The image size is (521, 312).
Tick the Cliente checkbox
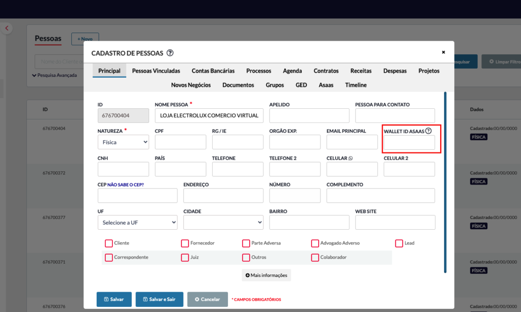coord(109,243)
